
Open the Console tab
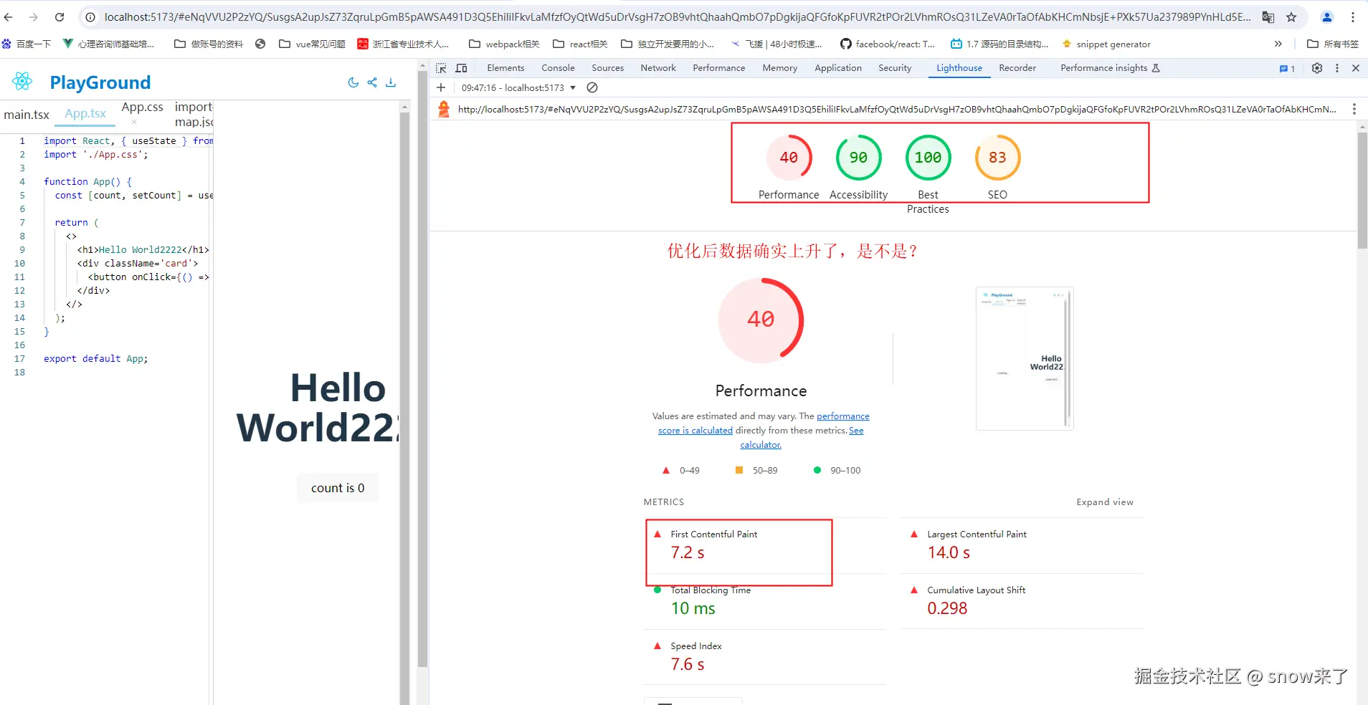[x=558, y=68]
